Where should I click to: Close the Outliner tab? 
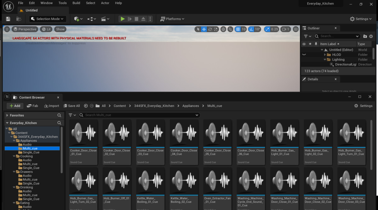point(335,28)
